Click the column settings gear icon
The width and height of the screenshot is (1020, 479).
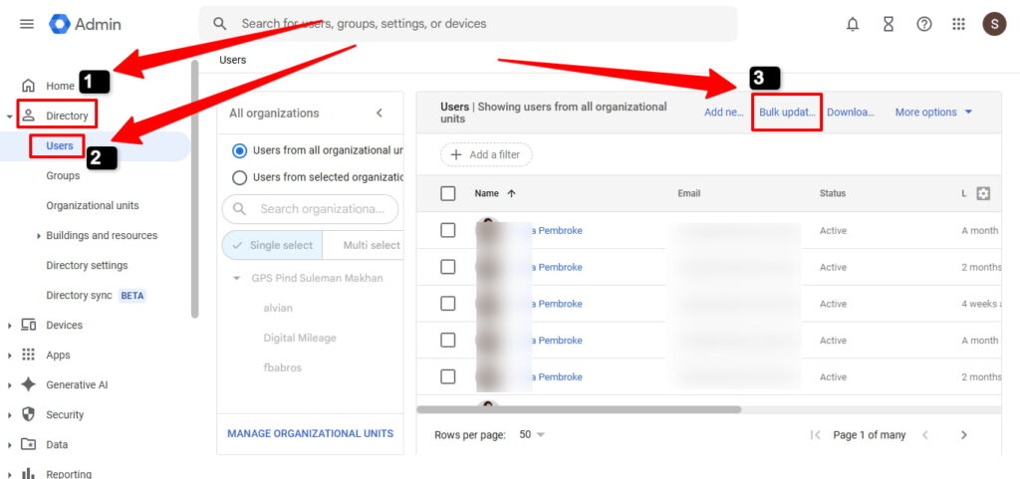(x=983, y=193)
